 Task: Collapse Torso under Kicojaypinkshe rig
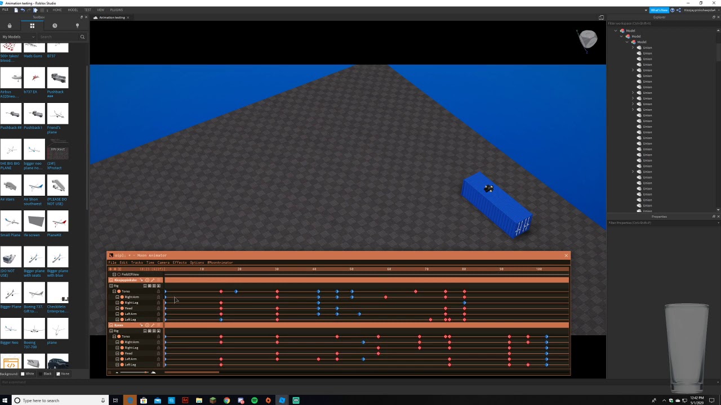(114, 291)
